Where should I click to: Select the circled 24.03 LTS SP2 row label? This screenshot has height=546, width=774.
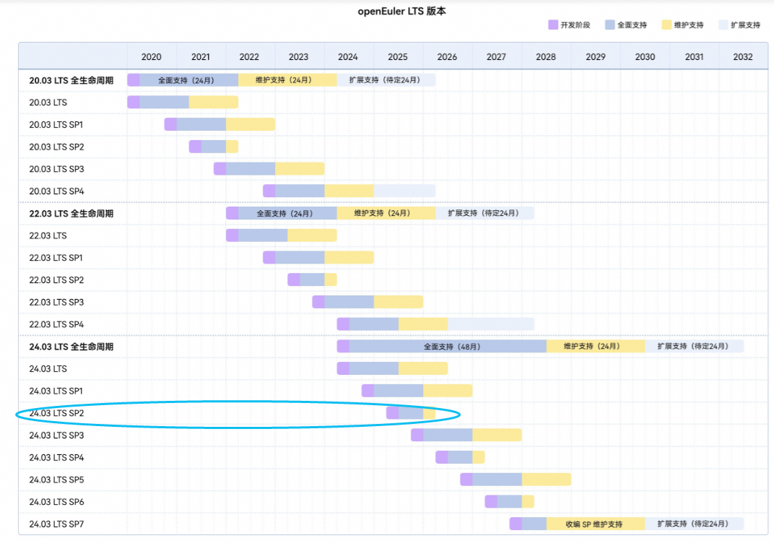tap(56, 413)
